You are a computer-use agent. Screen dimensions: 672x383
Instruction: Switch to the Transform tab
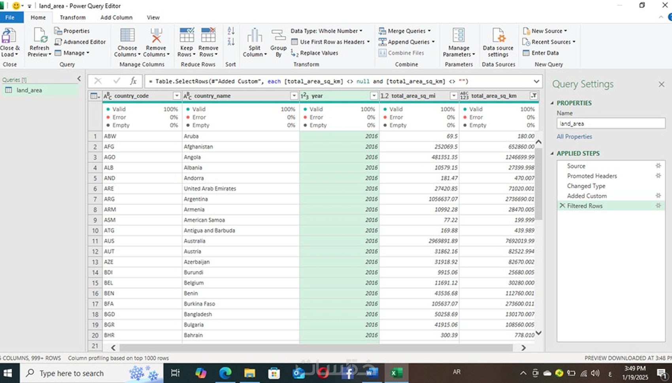point(73,17)
